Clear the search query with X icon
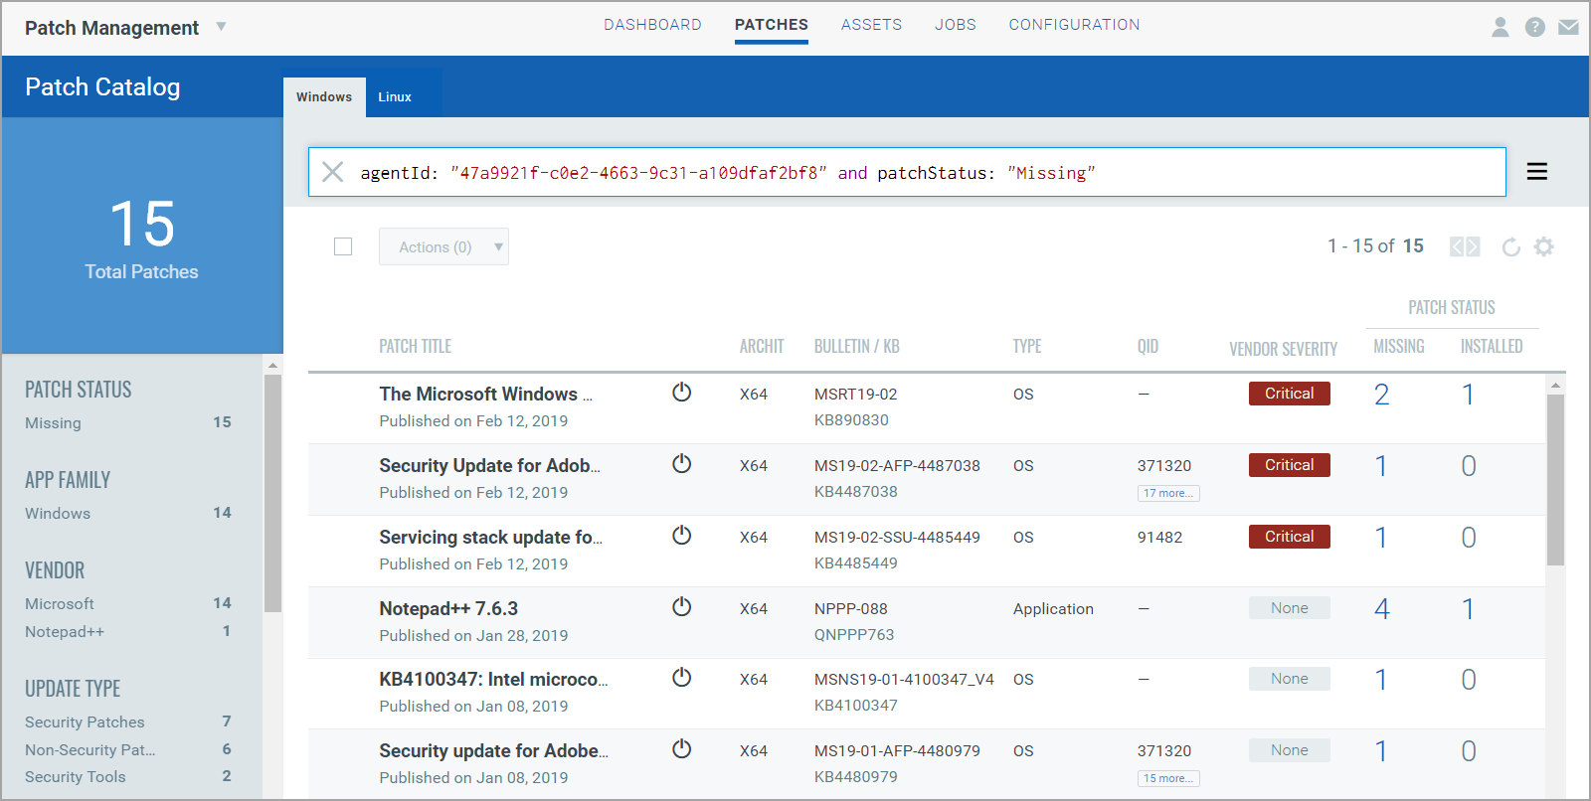Image resolution: width=1591 pixels, height=801 pixels. pos(333,172)
